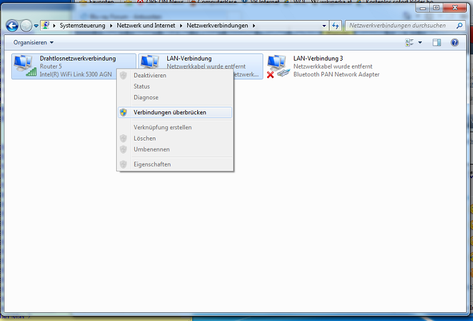
Task: Open Help with the question mark icon
Action: 455,42
